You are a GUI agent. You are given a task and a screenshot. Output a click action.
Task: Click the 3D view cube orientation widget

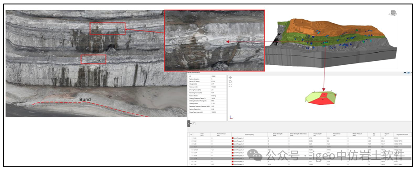click(393, 13)
